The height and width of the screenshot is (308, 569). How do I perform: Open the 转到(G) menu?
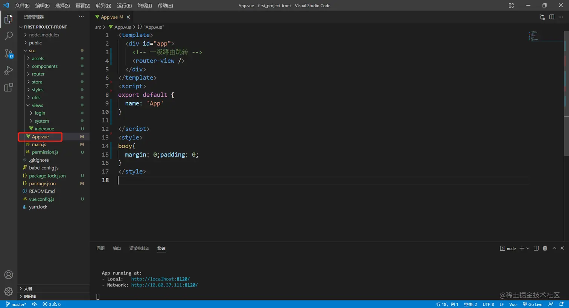click(x=103, y=5)
